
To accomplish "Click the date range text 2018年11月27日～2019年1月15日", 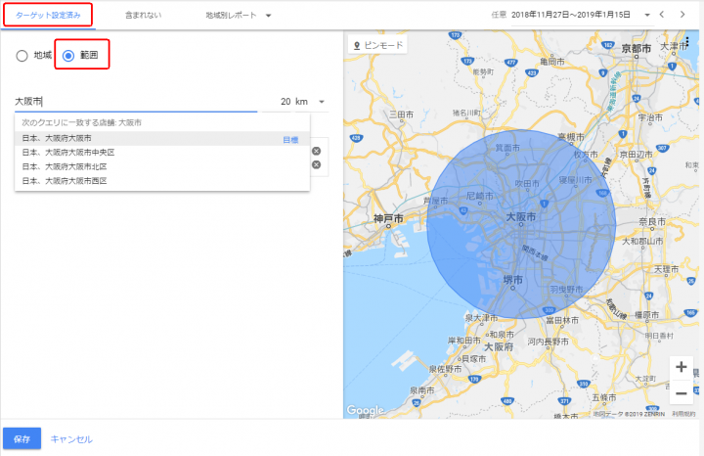I will coord(570,15).
